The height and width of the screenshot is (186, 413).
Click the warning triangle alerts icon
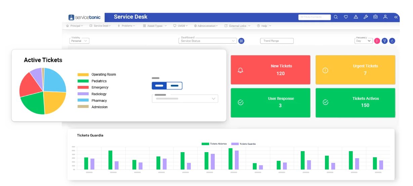click(x=356, y=17)
